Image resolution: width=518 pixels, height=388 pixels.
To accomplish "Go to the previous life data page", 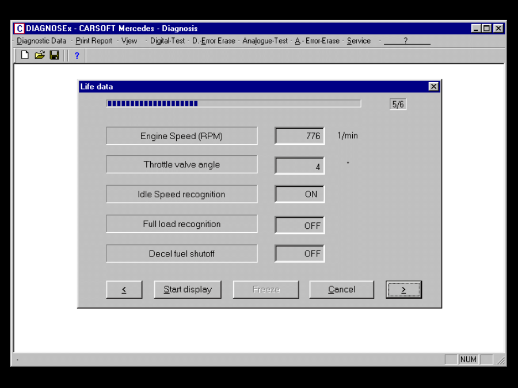I will coord(124,290).
